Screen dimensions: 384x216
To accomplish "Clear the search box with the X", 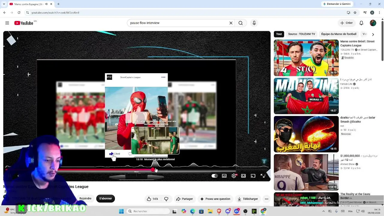I will point(231,23).
